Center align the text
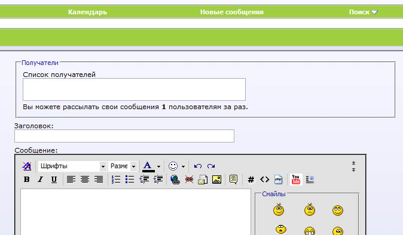Image resolution: width=403 pixels, height=235 pixels. [x=85, y=180]
